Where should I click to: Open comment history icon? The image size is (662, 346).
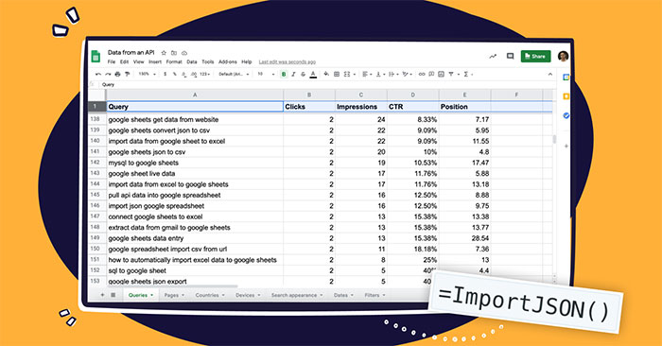click(x=510, y=56)
